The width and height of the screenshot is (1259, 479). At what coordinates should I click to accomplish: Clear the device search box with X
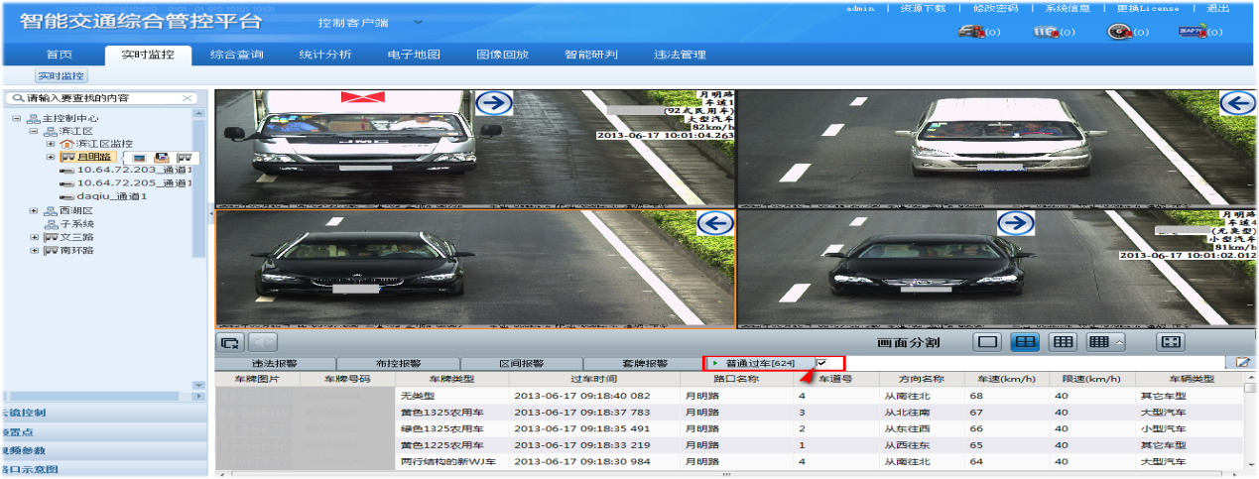coord(188,98)
